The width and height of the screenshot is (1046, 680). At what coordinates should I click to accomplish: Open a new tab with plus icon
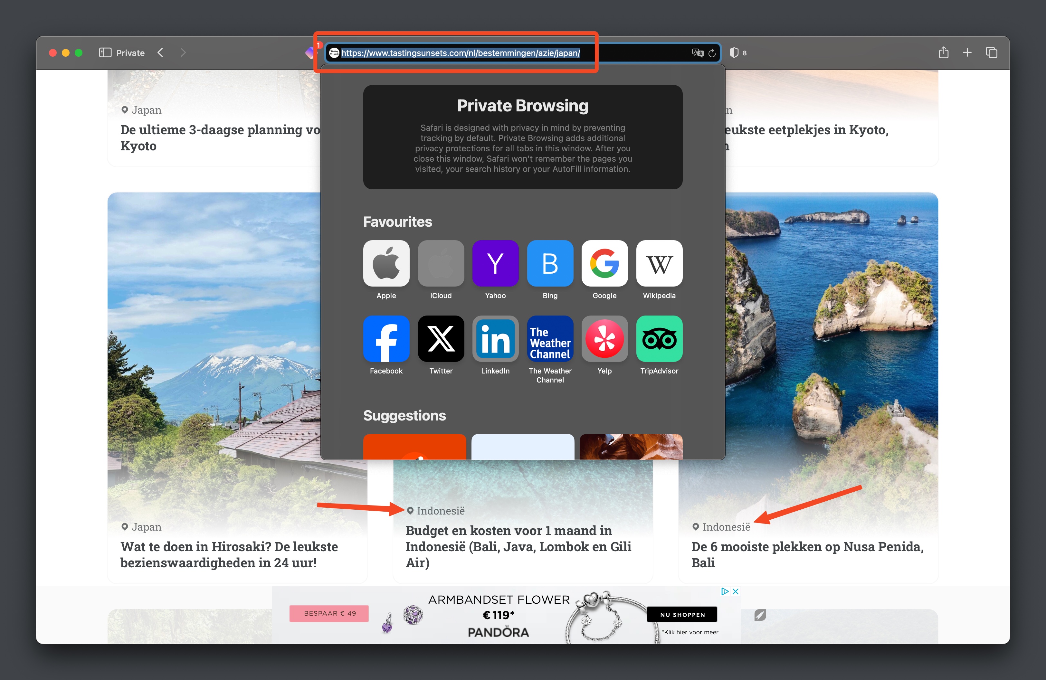click(x=967, y=53)
